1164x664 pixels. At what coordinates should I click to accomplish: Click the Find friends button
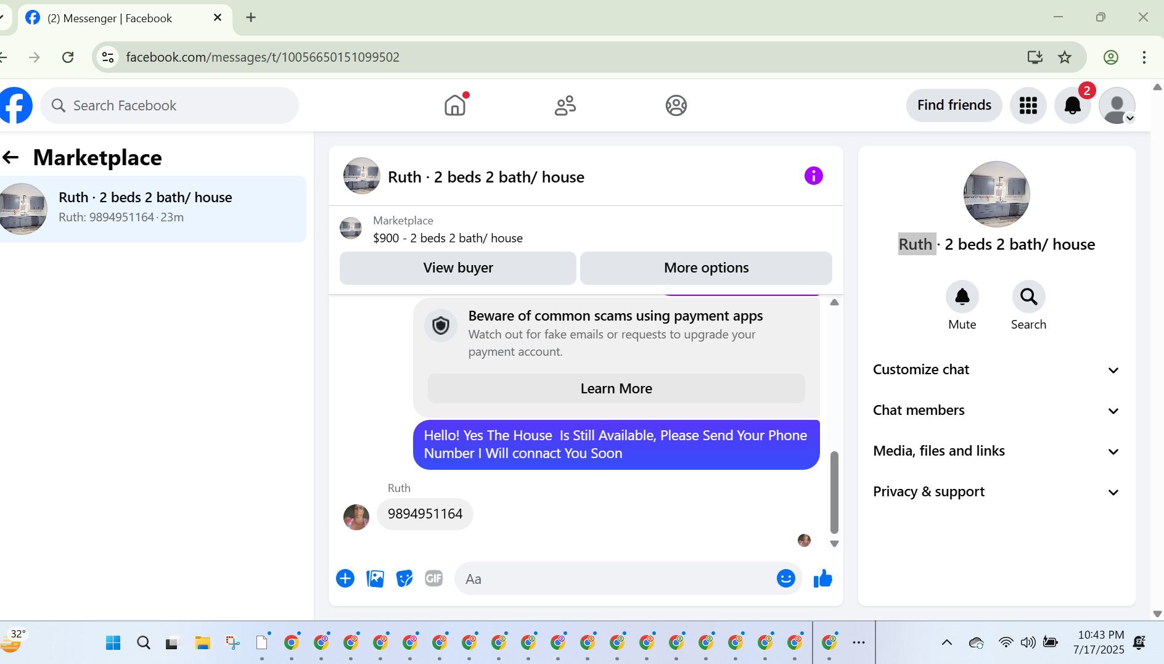click(954, 105)
